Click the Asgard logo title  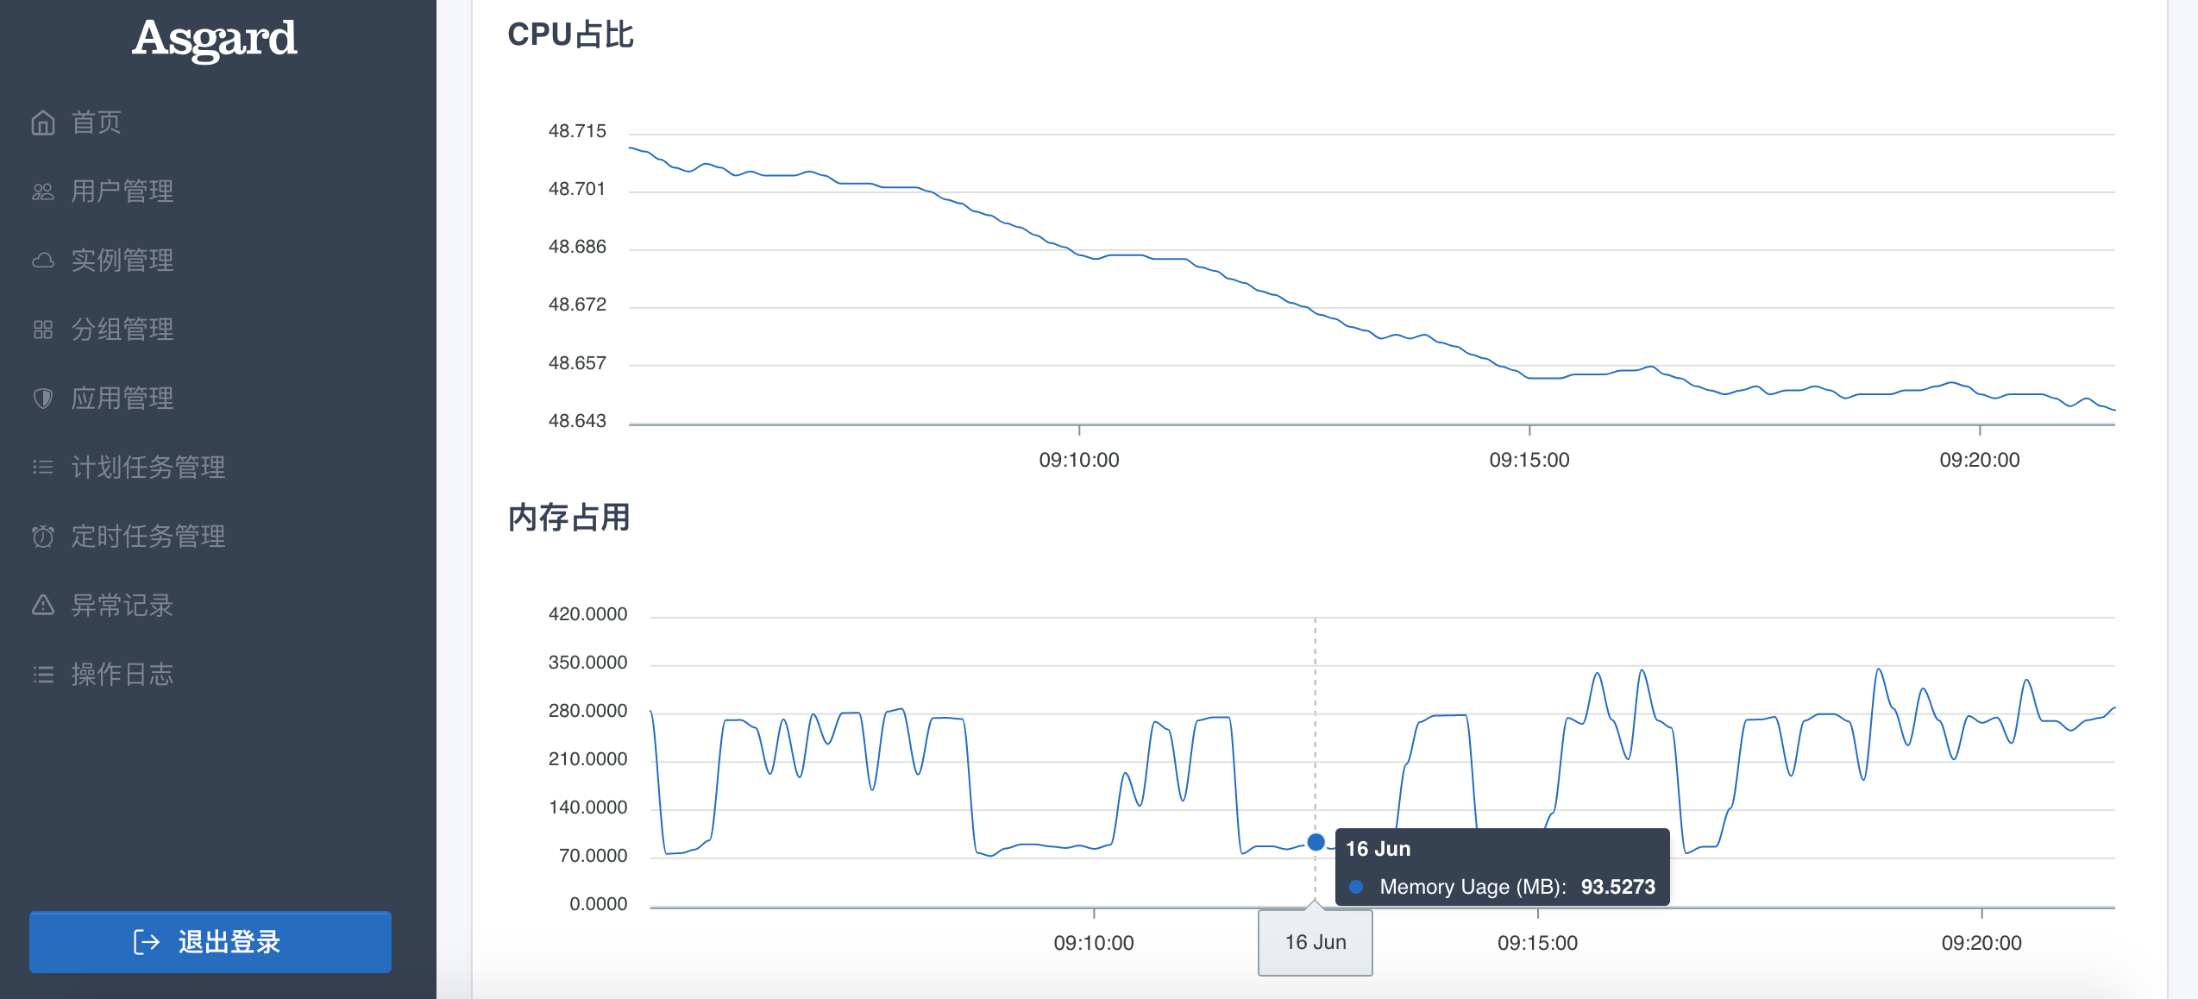tap(215, 40)
